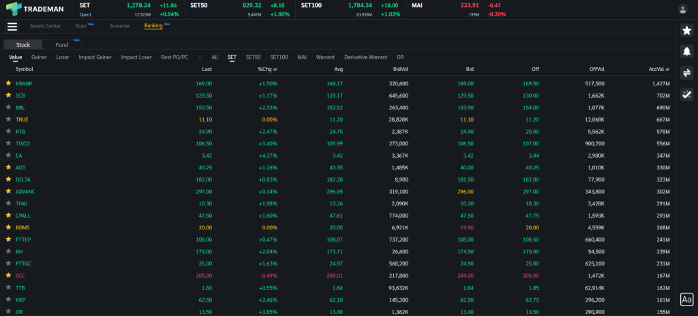Switch to the Fund tab
The image size is (698, 316).
pyautogui.click(x=62, y=44)
